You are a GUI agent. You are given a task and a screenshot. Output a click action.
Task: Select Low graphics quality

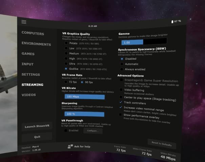(x=66, y=48)
